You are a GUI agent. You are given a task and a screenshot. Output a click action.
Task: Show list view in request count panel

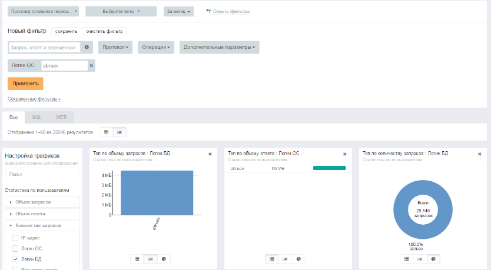click(406, 259)
